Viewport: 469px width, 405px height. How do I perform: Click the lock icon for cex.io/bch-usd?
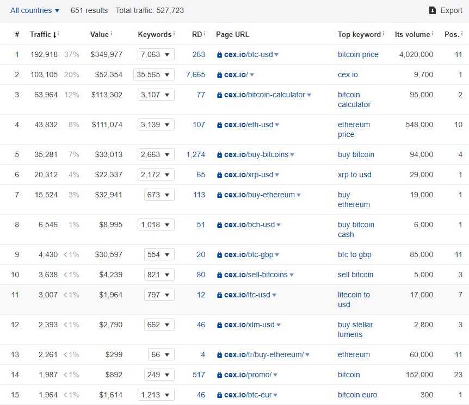[x=220, y=225]
